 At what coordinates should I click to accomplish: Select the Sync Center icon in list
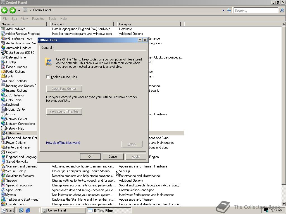[x=3, y=190]
